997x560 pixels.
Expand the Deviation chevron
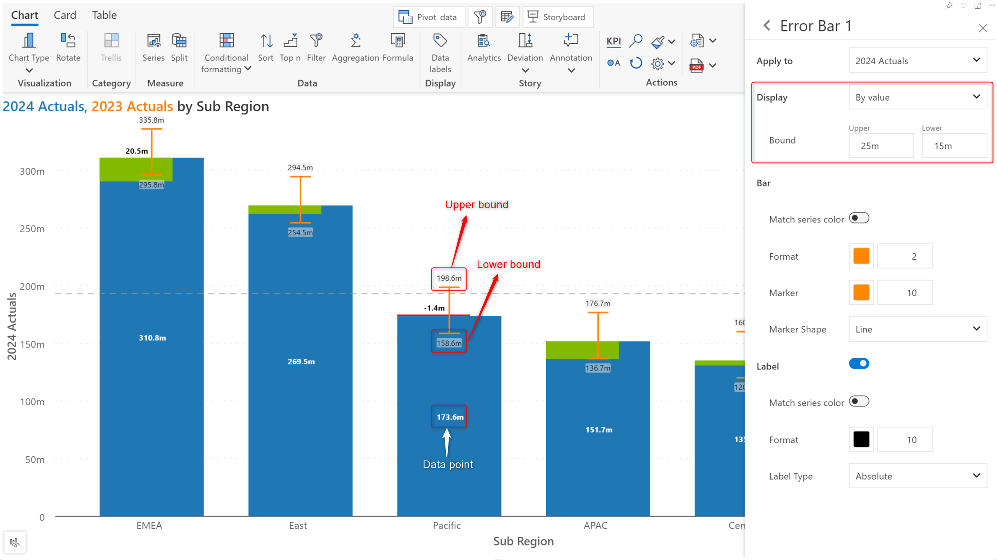[525, 70]
